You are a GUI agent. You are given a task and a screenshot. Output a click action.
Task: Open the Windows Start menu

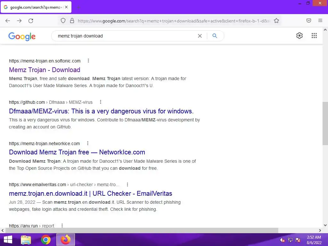(x=8, y=240)
